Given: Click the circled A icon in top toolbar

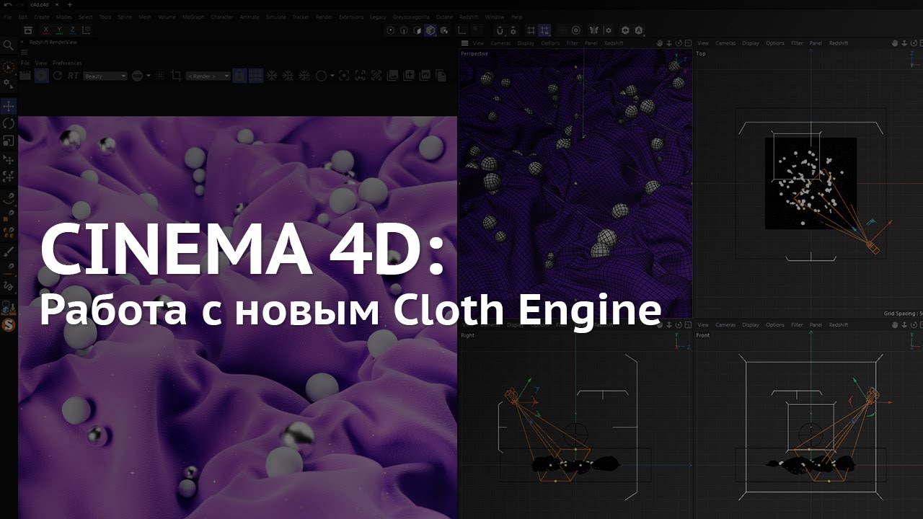Looking at the screenshot, I should 639,30.
